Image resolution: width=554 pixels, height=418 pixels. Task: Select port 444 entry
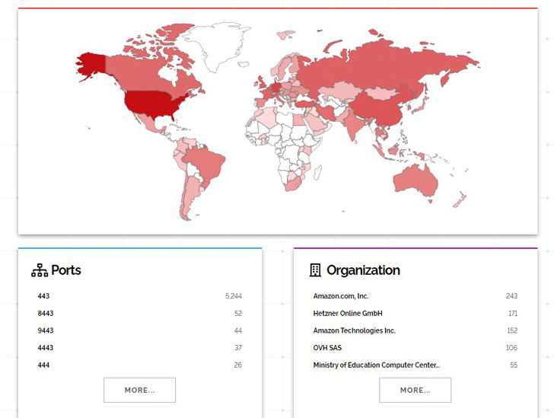(43, 365)
